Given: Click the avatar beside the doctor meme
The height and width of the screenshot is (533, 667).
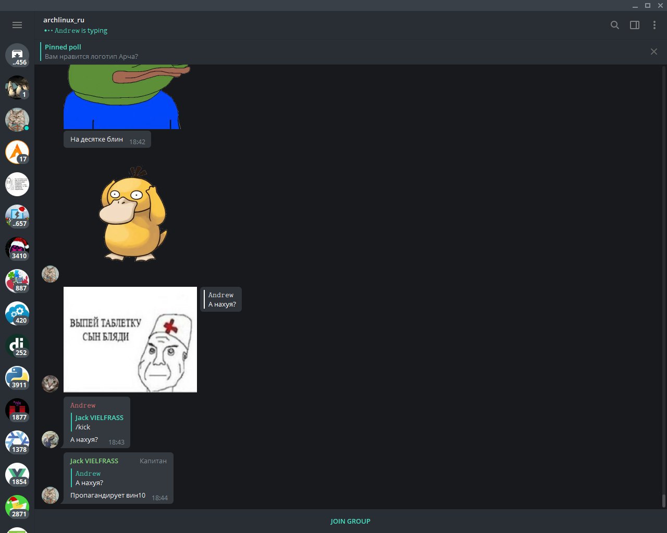Looking at the screenshot, I should coord(50,384).
